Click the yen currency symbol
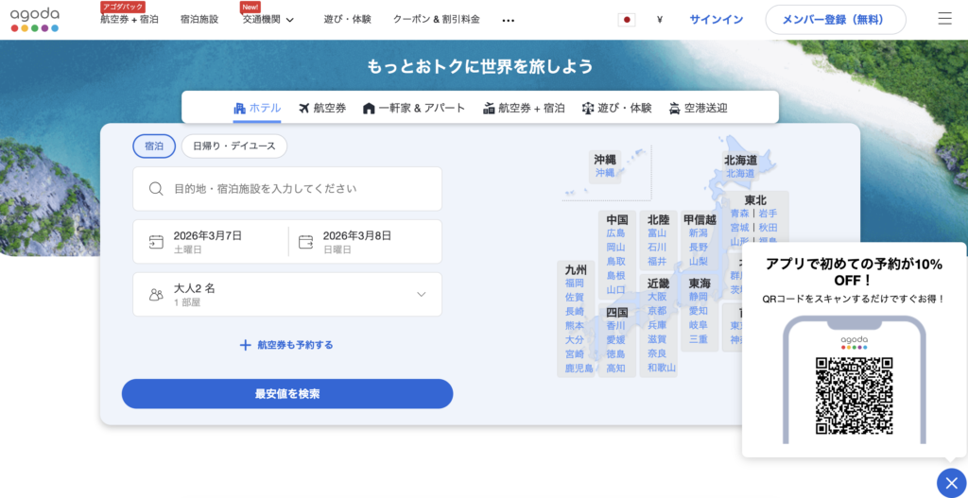The width and height of the screenshot is (968, 498). click(x=659, y=20)
